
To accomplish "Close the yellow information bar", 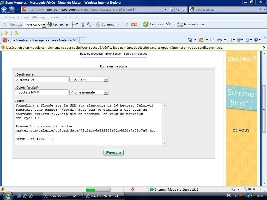I will point(264,47).
